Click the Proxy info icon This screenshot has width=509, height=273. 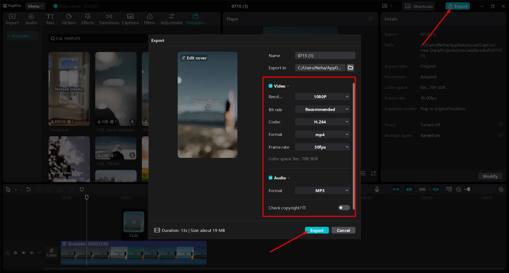[501, 125]
